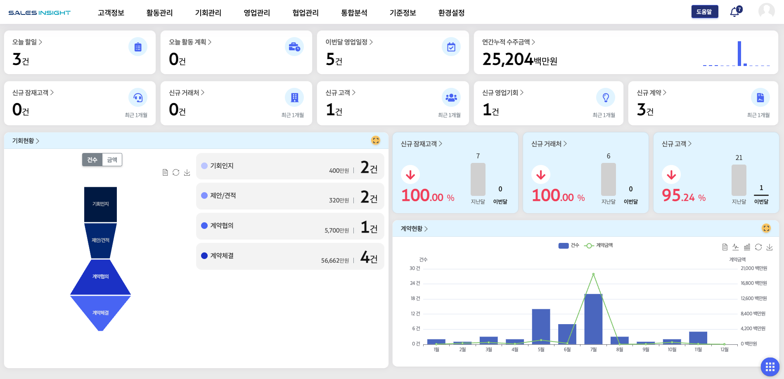Select the 건수 funnel view toggle
784x379 pixels.
tap(92, 160)
